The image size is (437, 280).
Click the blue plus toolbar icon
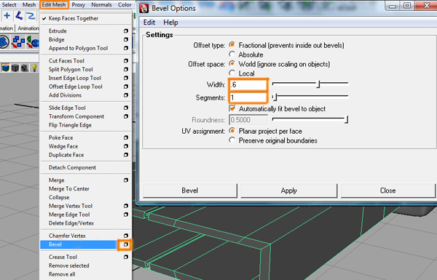click(x=7, y=15)
